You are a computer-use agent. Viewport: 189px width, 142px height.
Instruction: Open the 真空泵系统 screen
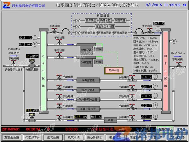(x=11, y=138)
